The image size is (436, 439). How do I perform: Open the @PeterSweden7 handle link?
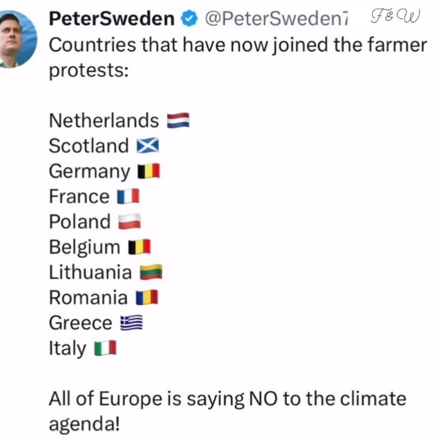(277, 18)
